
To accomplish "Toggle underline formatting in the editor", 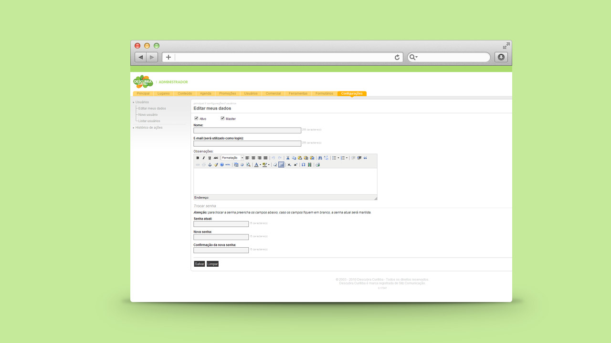I will click(210, 158).
